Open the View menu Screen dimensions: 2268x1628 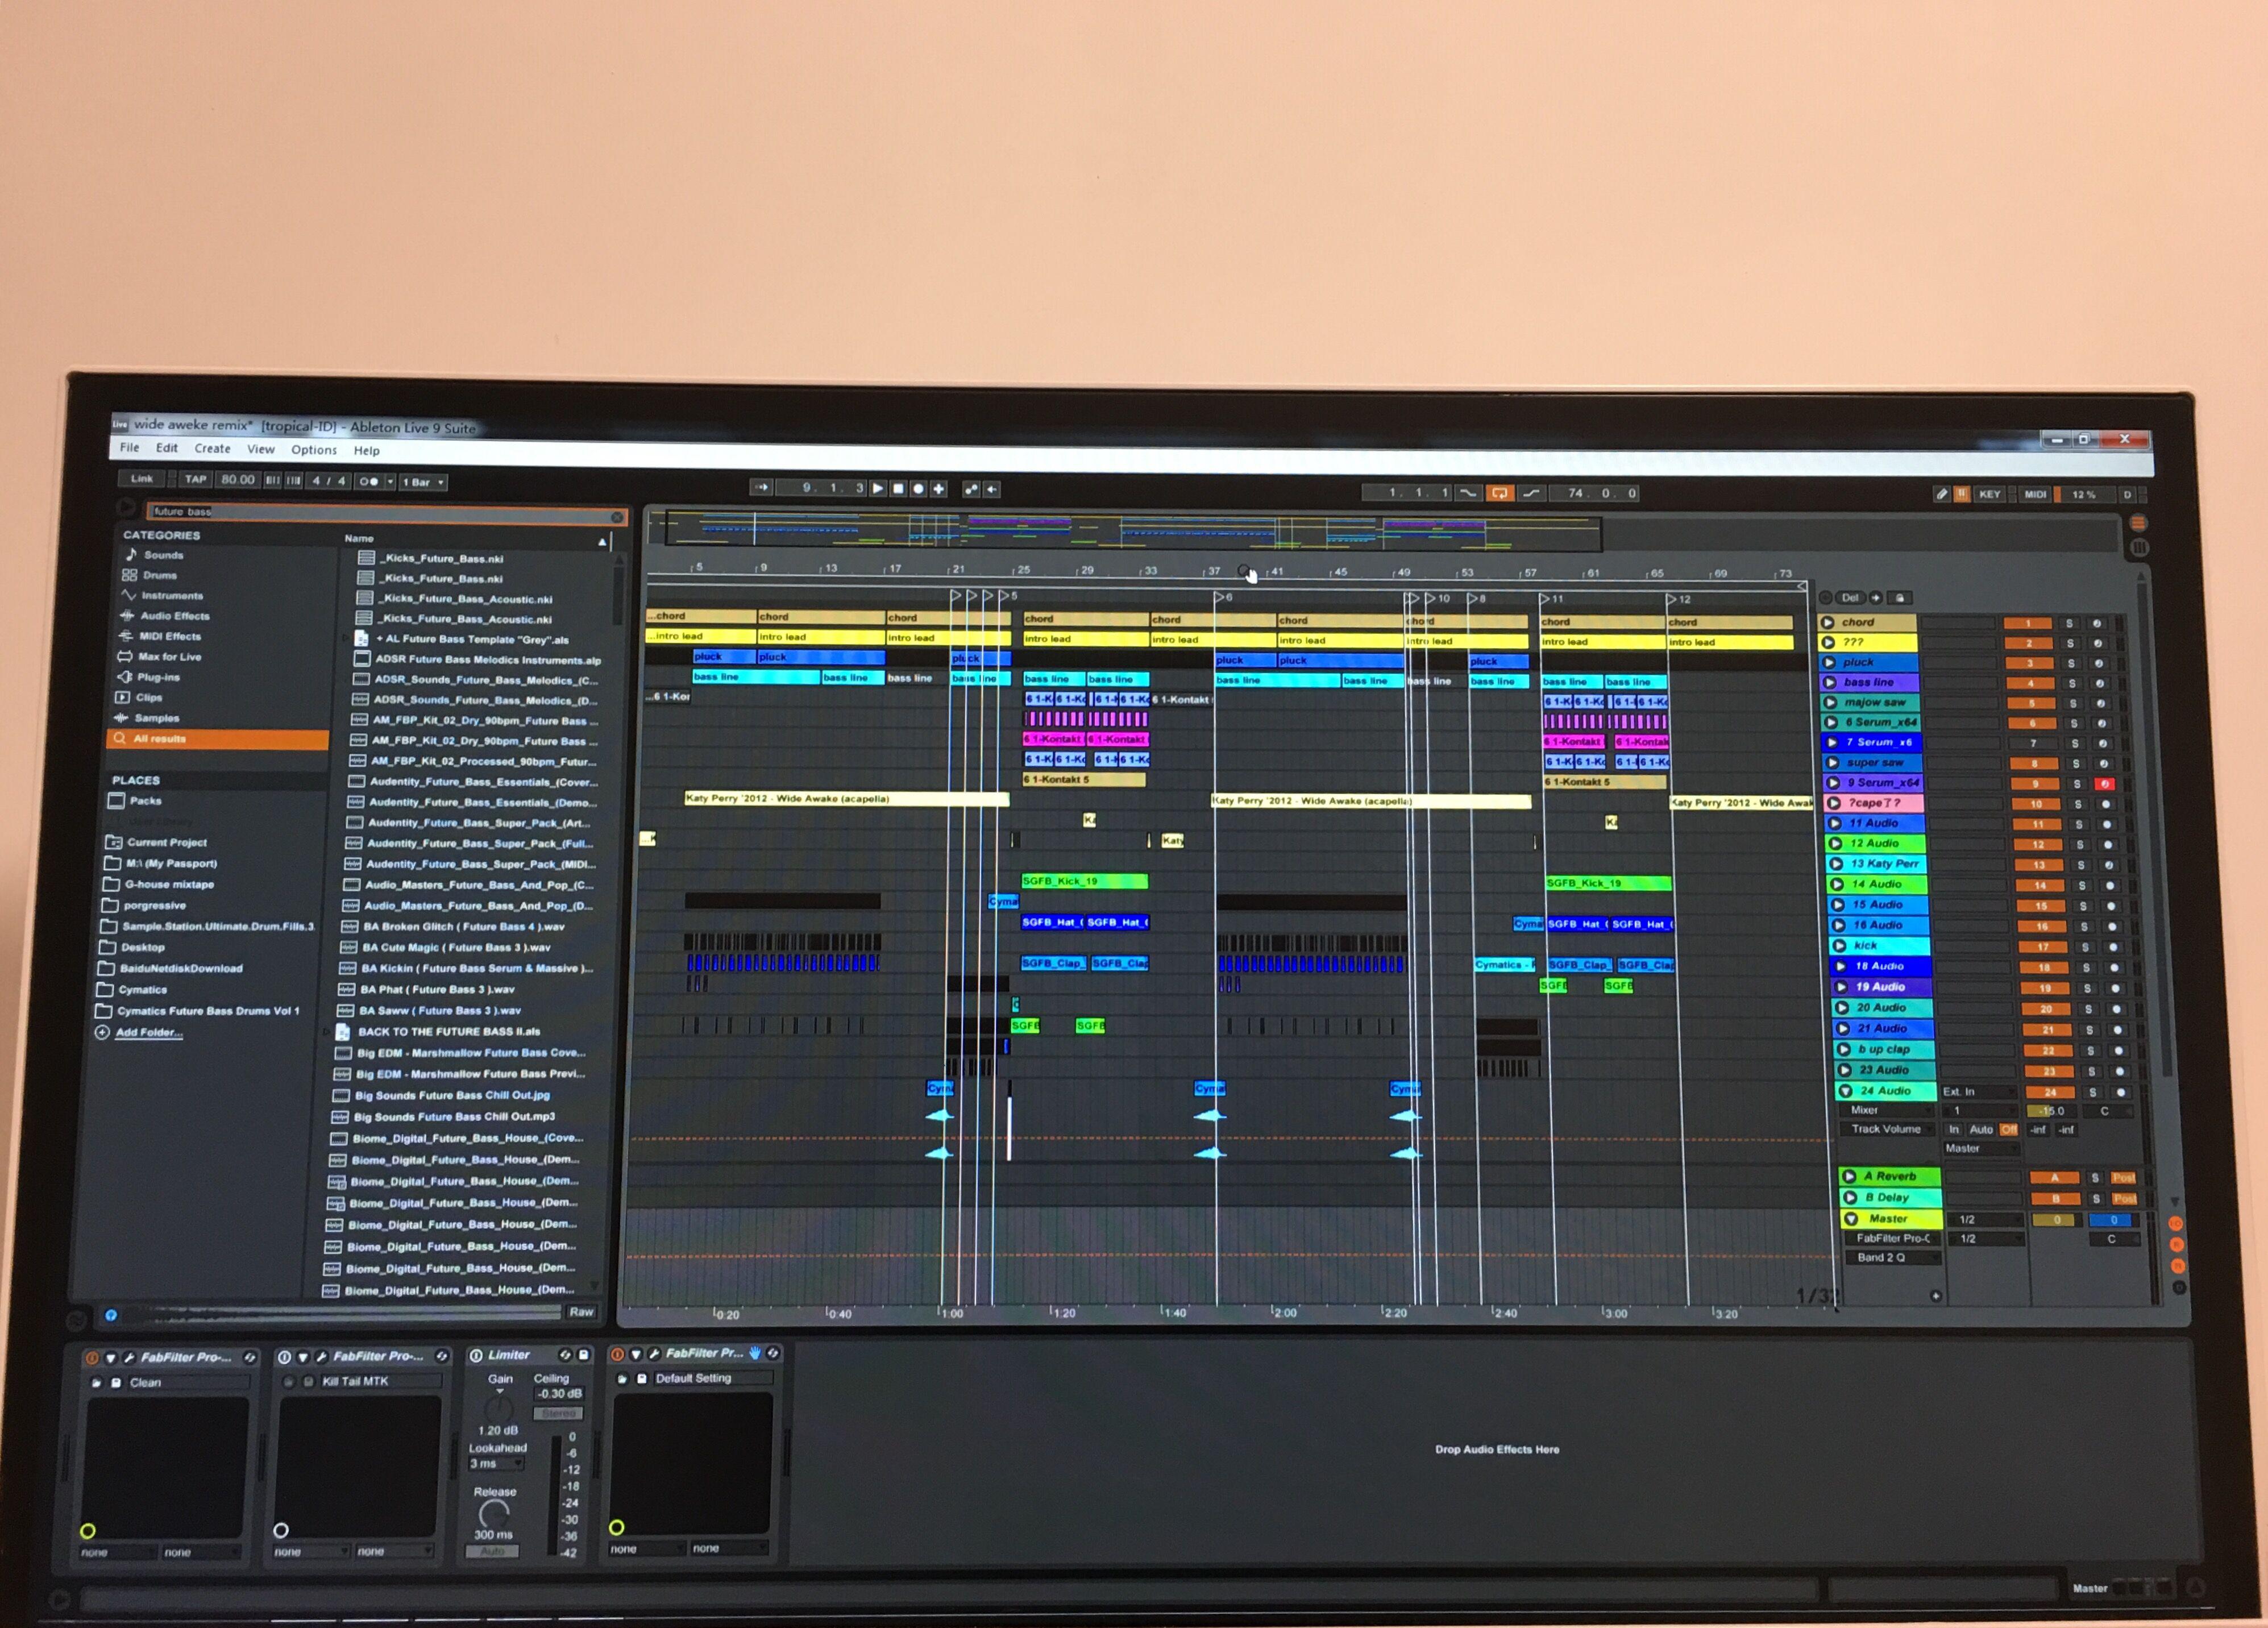(261, 449)
